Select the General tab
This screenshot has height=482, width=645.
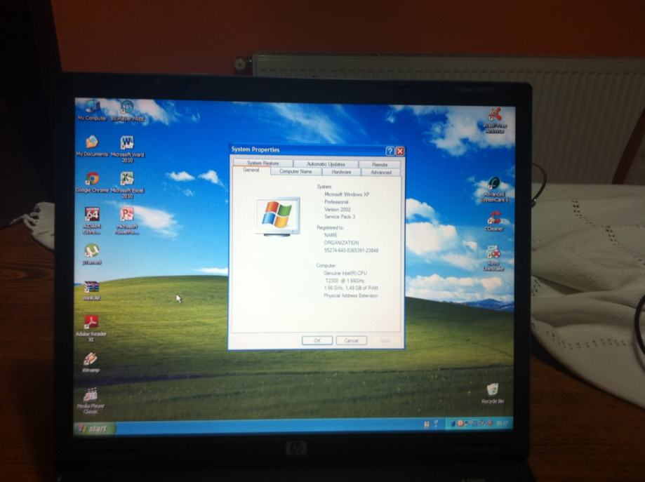pyautogui.click(x=251, y=170)
